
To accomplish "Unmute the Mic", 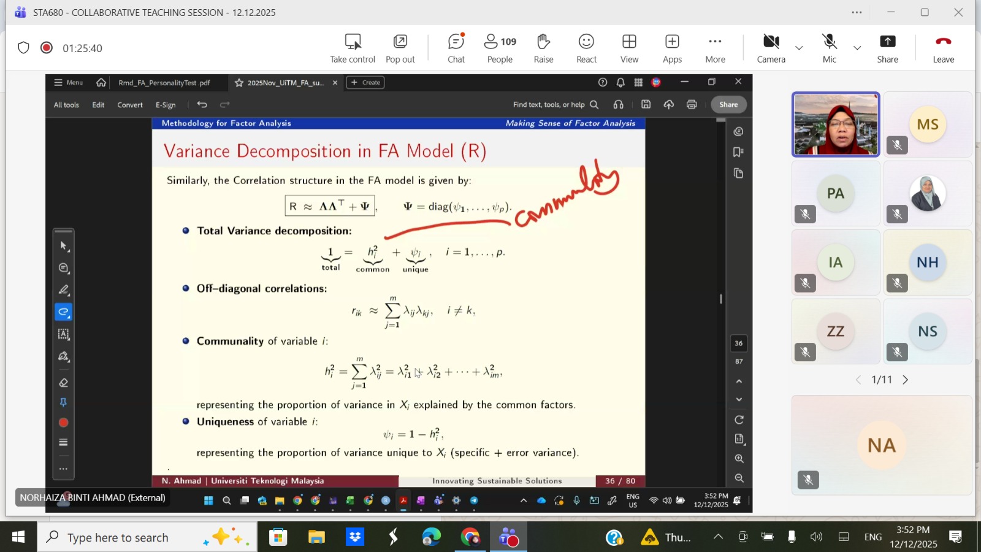I will click(x=829, y=48).
